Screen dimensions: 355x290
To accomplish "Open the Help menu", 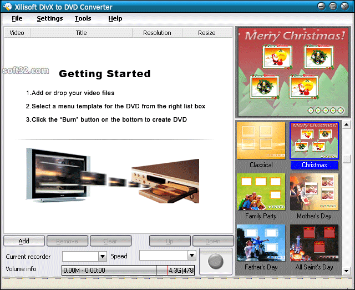I will coord(115,18).
